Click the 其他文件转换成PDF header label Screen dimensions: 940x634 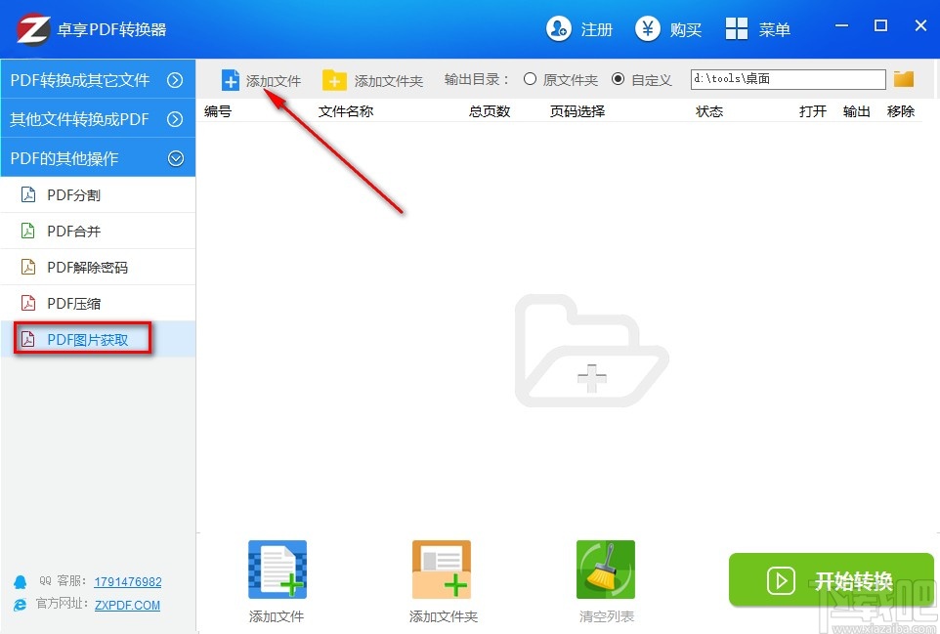coord(79,119)
